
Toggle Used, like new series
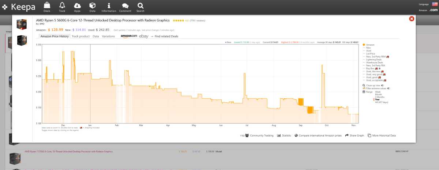374,71
